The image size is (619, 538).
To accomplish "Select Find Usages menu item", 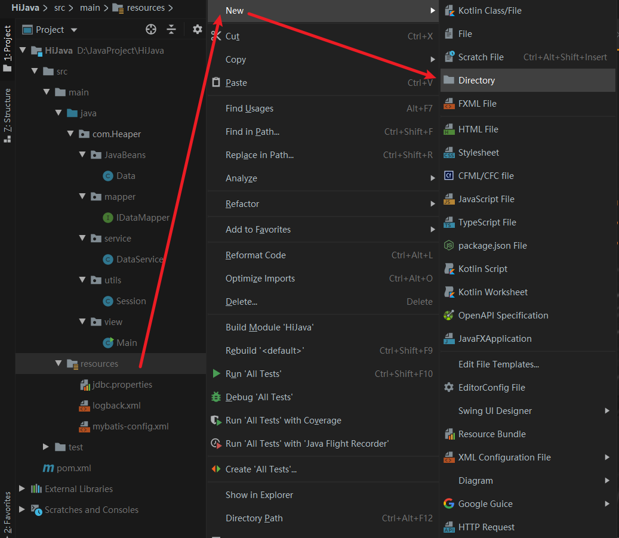I will pos(323,109).
